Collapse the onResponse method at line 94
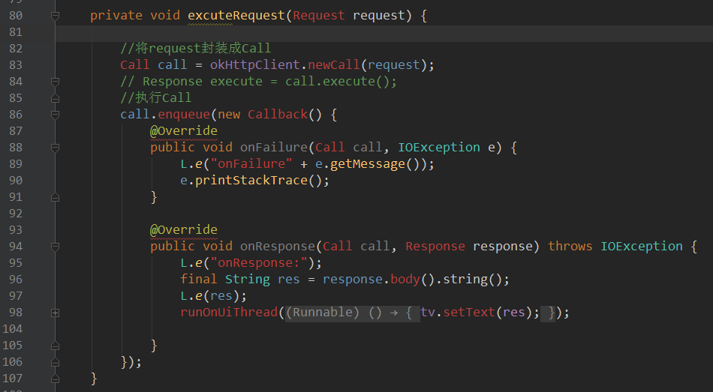The width and height of the screenshot is (713, 392). coord(55,247)
